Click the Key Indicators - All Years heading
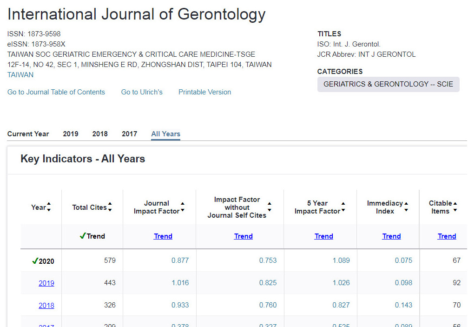The height and width of the screenshot is (327, 468). pyautogui.click(x=83, y=159)
